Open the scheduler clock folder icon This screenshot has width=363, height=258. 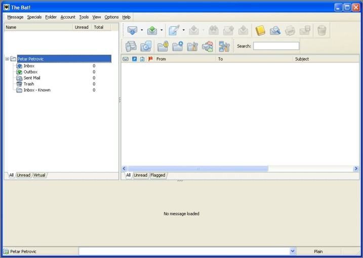(146, 46)
